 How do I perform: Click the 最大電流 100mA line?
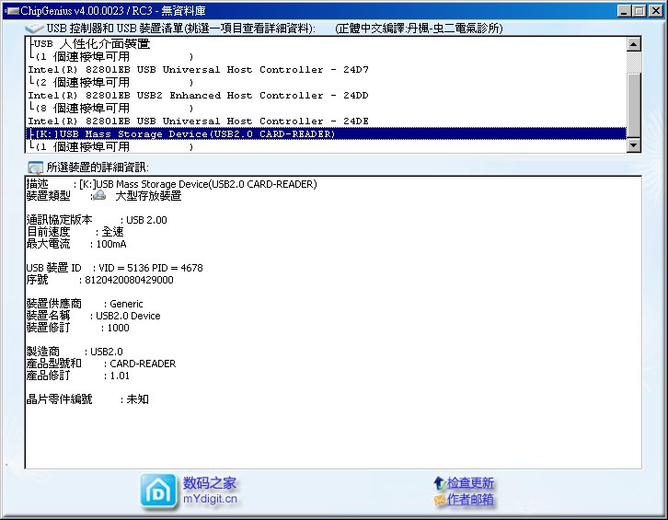[76, 244]
